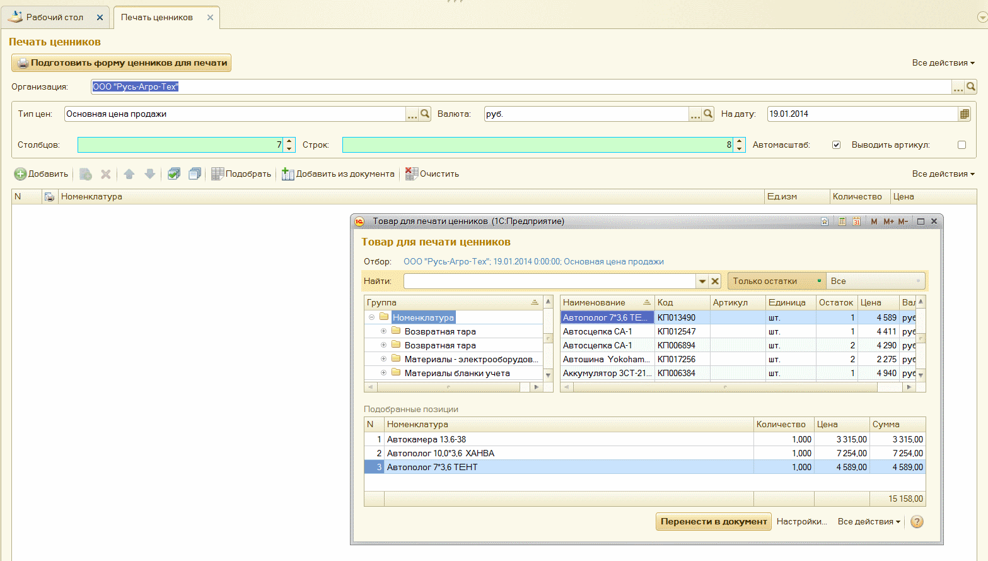Viewport: 988px width, 561px height.
Task: Click the M+ memory button
Action: coord(889,221)
